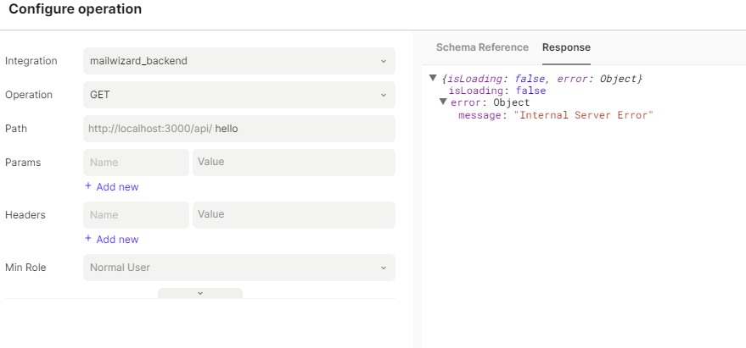
Task: Select the Response tab
Action: (566, 47)
